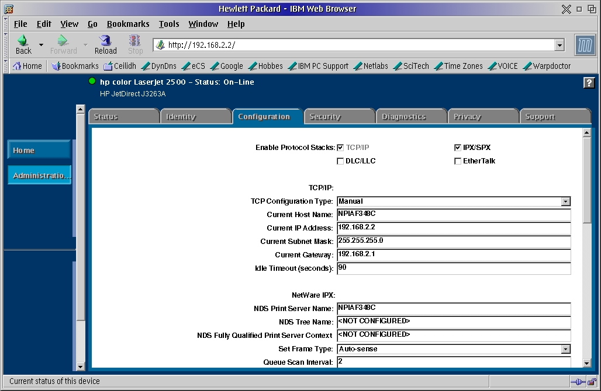
Task: Click the Current IP Address field
Action: 454,228
